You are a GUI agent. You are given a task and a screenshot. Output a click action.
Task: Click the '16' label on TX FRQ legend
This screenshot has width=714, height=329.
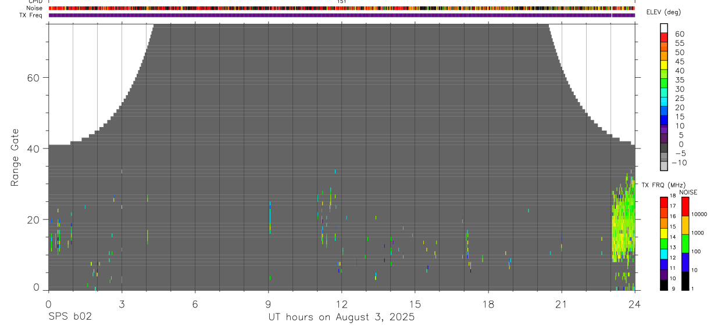click(x=673, y=216)
